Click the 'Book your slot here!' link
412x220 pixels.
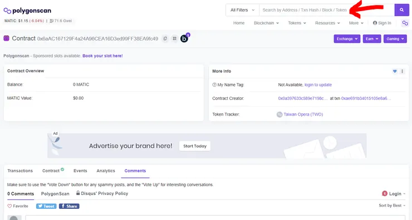(102, 56)
